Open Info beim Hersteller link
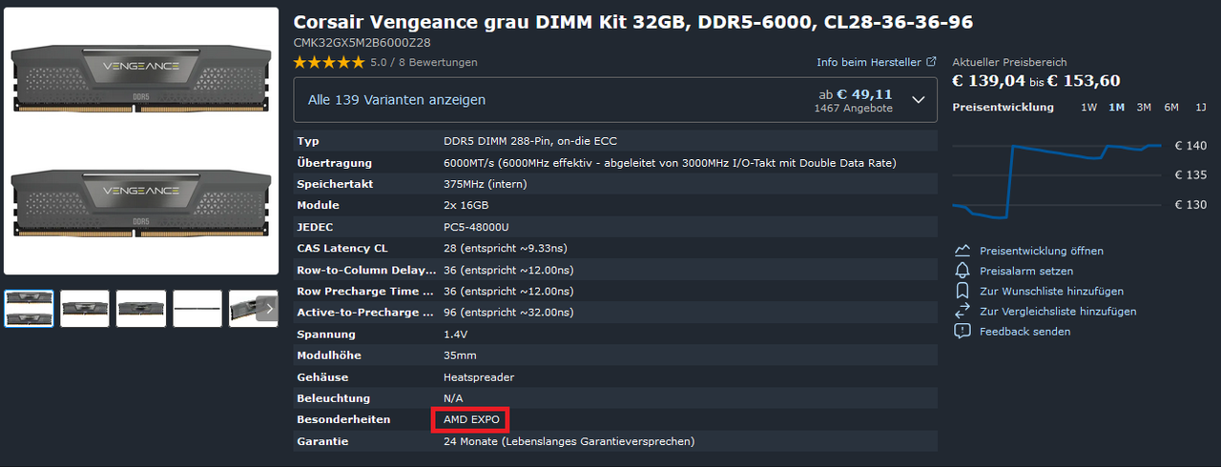The height and width of the screenshot is (467, 1221). coord(869,62)
